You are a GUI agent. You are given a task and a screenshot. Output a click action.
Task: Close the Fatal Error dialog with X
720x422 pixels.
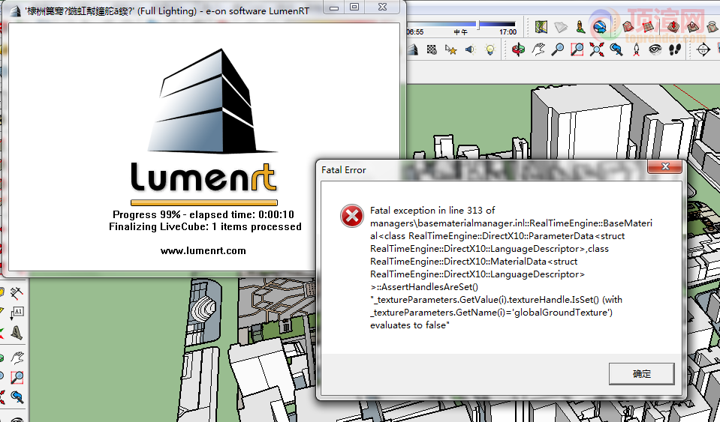[x=664, y=167]
